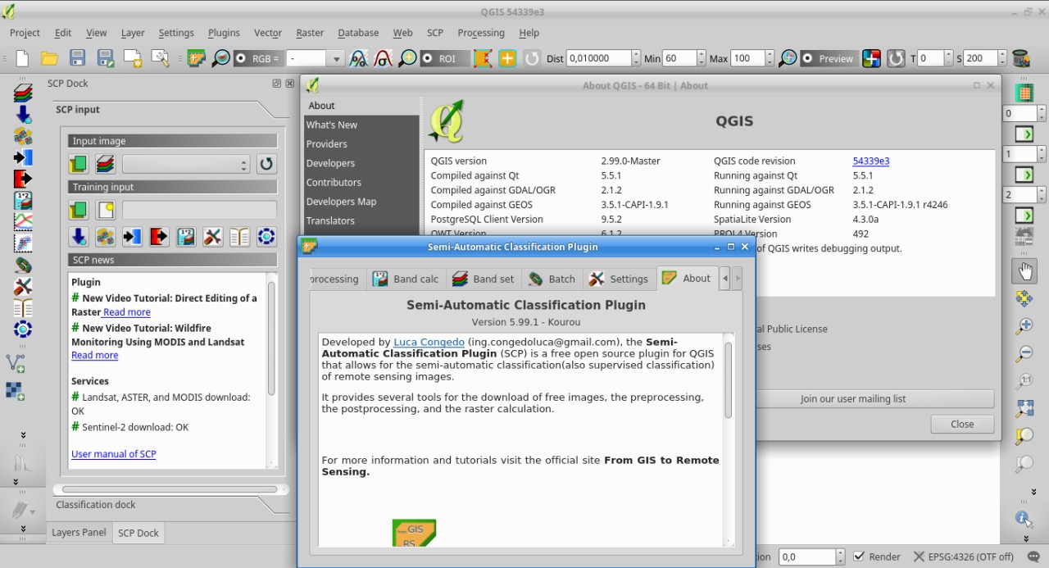The height and width of the screenshot is (568, 1049).
Task: Click the Save As floppy icon
Action: (x=105, y=58)
